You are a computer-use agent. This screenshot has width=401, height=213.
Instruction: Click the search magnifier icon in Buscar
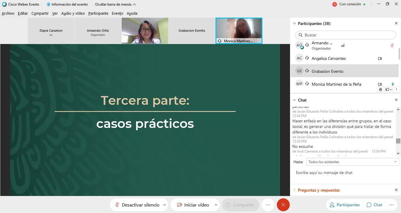301,35
